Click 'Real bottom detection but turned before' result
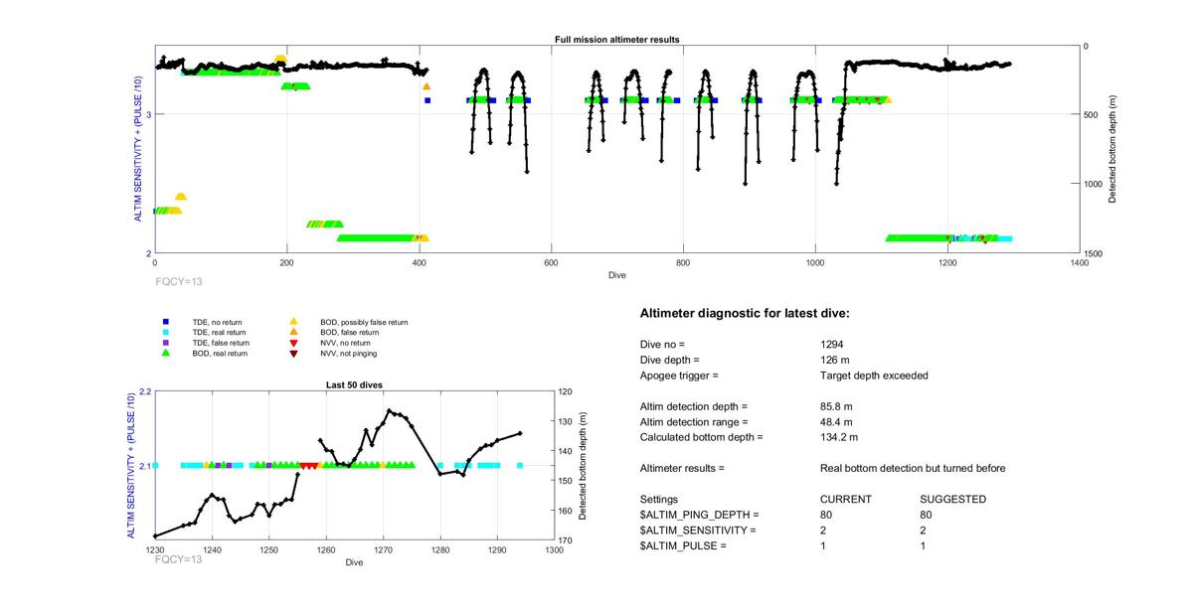The width and height of the screenshot is (1193, 607). (x=913, y=468)
